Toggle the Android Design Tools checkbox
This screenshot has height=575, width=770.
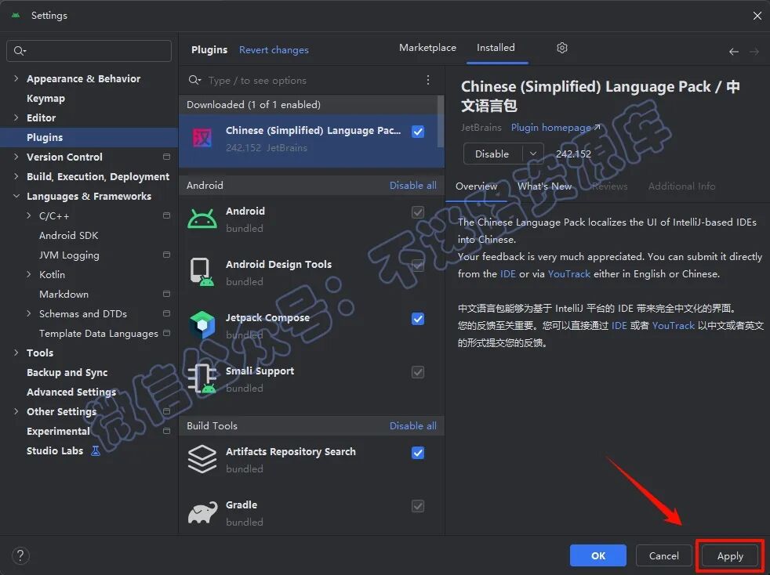click(418, 265)
